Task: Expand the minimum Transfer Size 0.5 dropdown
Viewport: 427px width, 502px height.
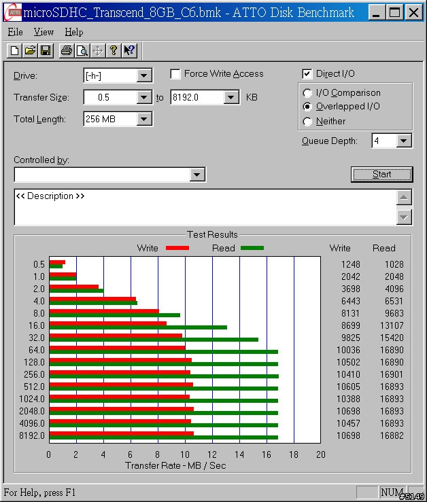Action: [x=143, y=97]
